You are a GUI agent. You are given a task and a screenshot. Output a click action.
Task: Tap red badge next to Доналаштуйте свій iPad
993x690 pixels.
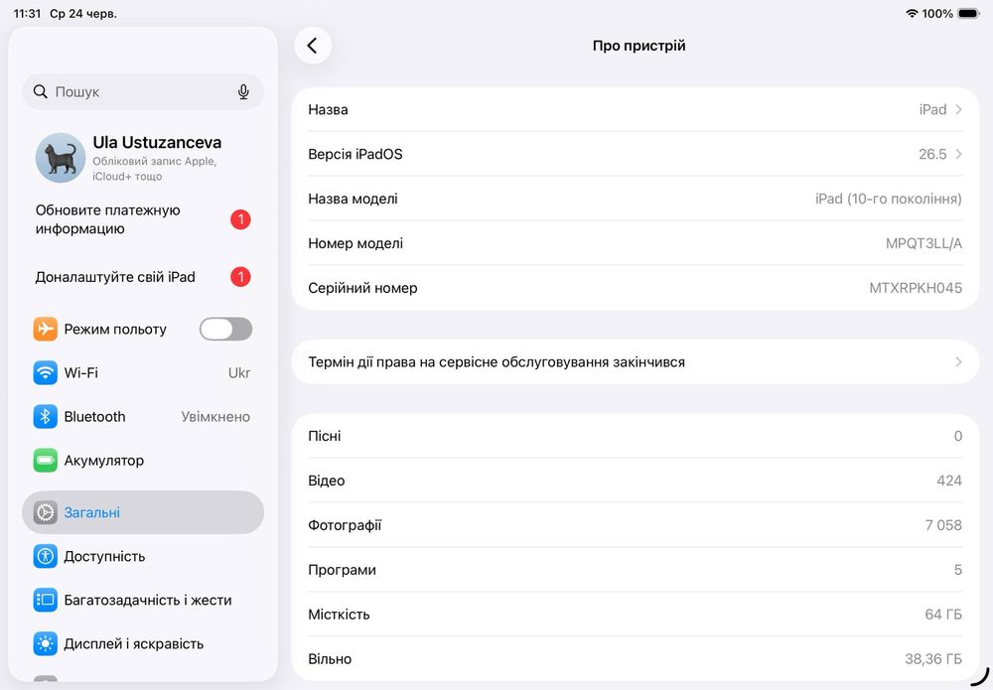pos(240,277)
